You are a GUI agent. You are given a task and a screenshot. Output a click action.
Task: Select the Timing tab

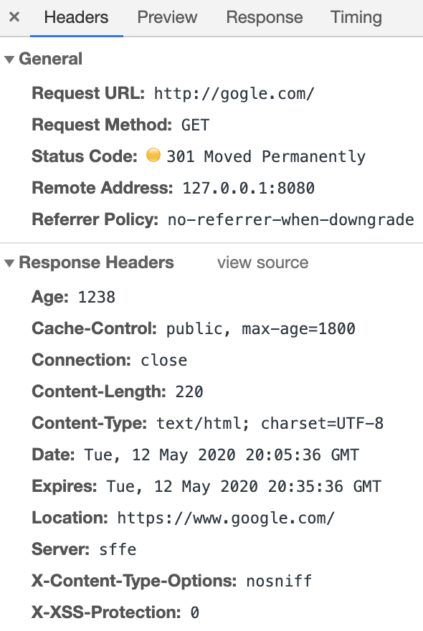(x=356, y=17)
